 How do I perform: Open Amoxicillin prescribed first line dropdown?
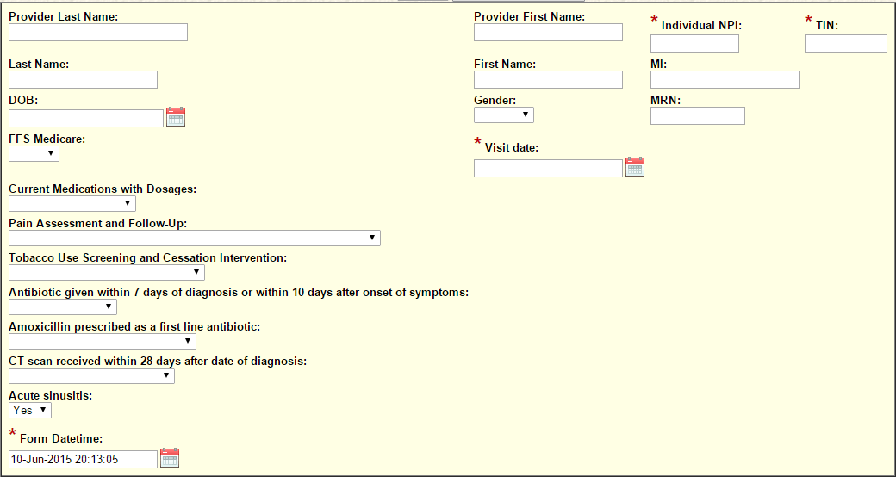103,342
